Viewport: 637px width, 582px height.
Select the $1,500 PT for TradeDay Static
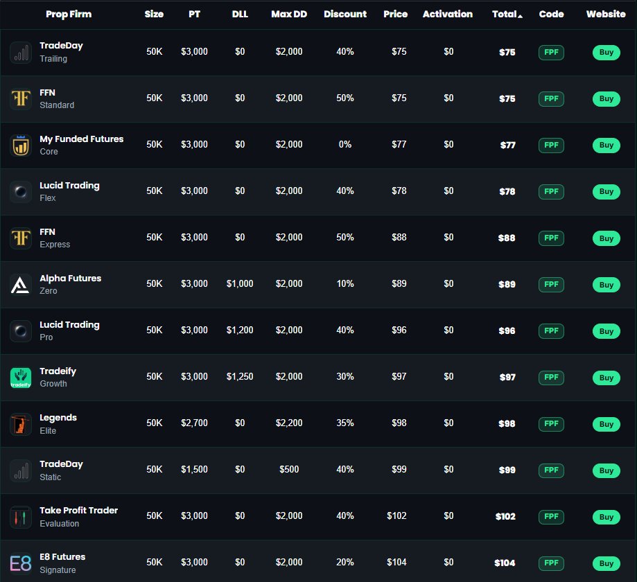194,470
